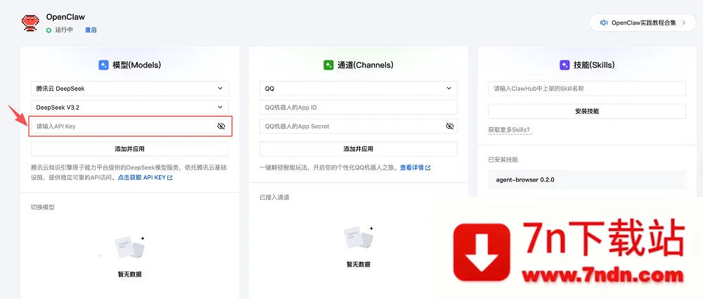This screenshot has height=299, width=703.
Task: Focus the QQ机器人的App Secret field
Action: (359, 126)
